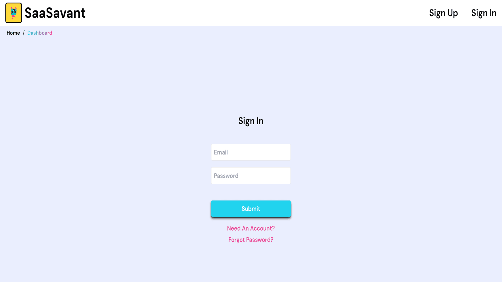502x282 pixels.
Task: Click the Submit button
Action: [251, 208]
